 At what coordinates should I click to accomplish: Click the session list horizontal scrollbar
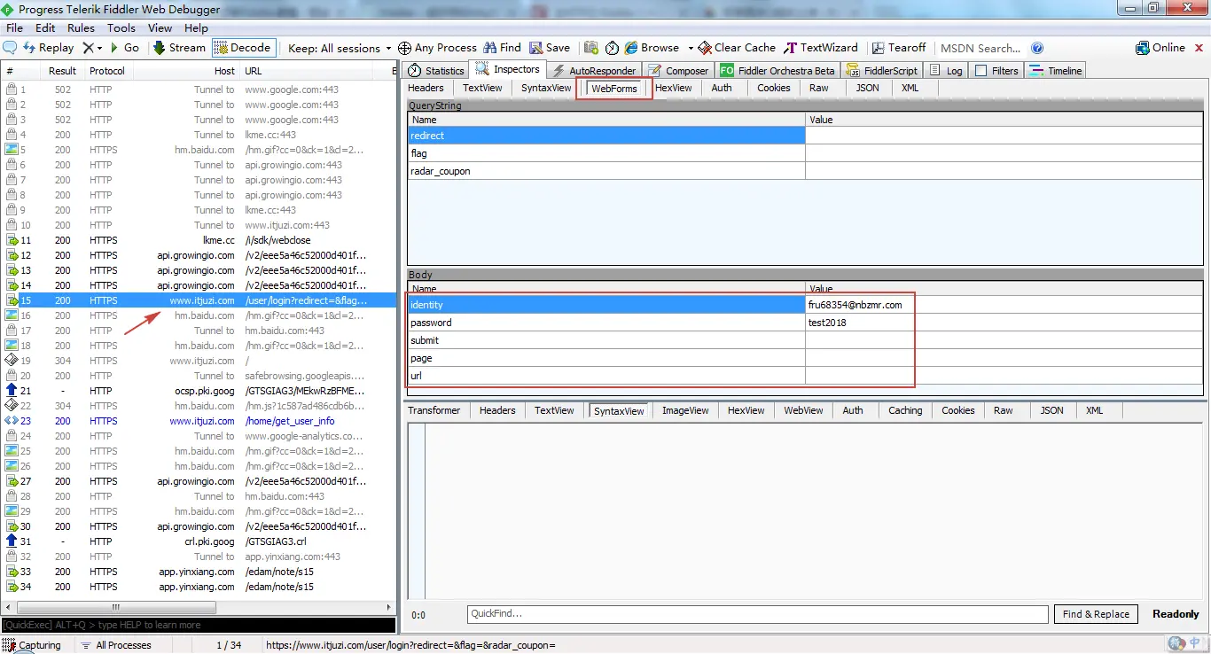coord(199,607)
